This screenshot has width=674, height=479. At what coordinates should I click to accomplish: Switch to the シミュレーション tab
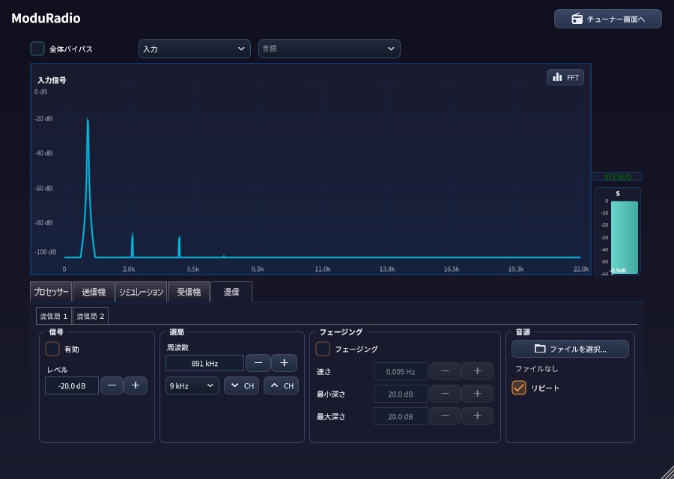pos(141,292)
